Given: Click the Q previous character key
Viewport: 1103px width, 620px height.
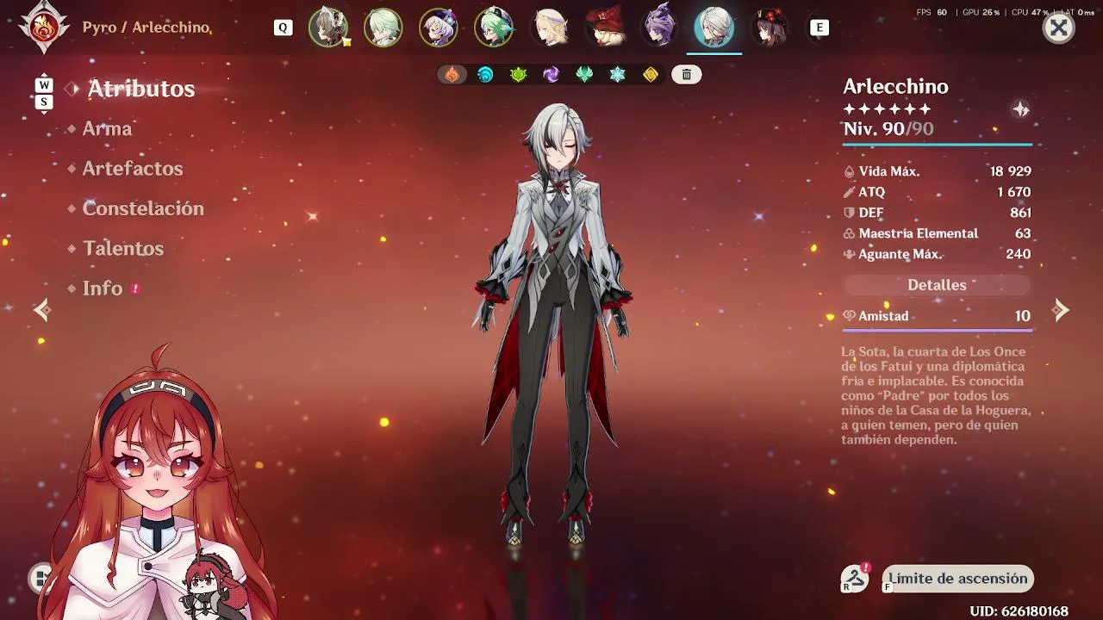Looking at the screenshot, I should pos(283,28).
